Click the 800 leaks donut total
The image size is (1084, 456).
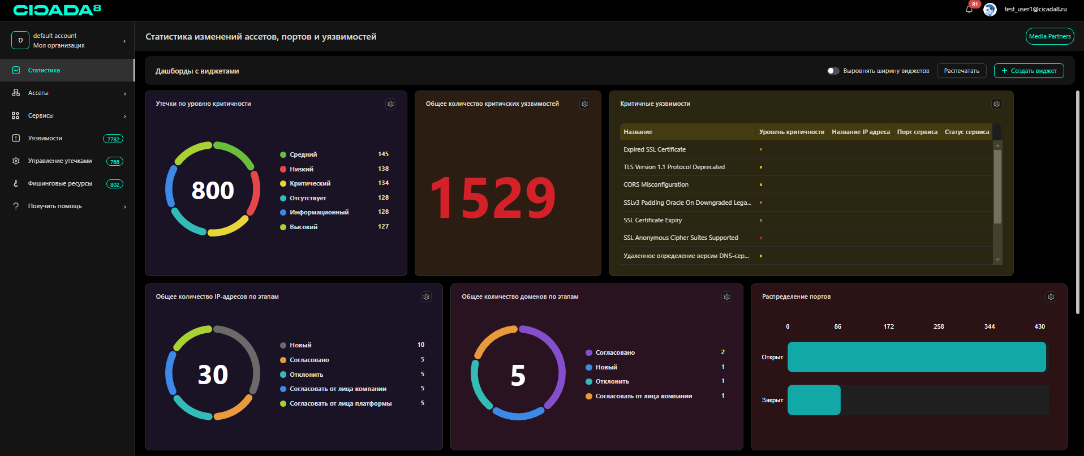click(213, 190)
